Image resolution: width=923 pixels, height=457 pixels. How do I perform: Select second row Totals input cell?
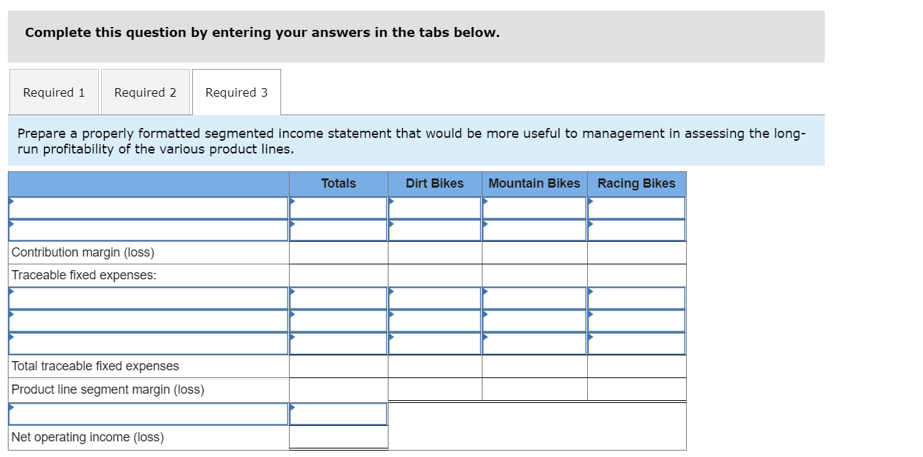338,230
